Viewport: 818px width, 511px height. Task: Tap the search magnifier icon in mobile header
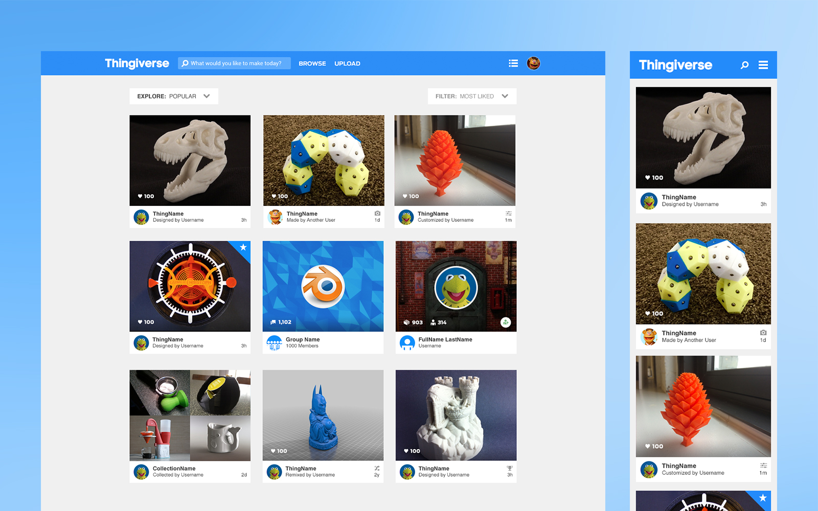(744, 65)
